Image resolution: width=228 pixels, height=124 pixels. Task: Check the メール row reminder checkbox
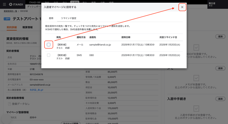tap(49, 45)
